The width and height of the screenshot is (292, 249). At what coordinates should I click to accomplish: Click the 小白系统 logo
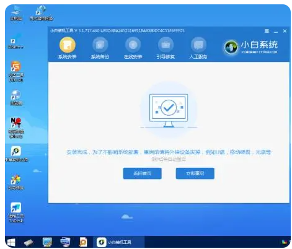coord(251,47)
